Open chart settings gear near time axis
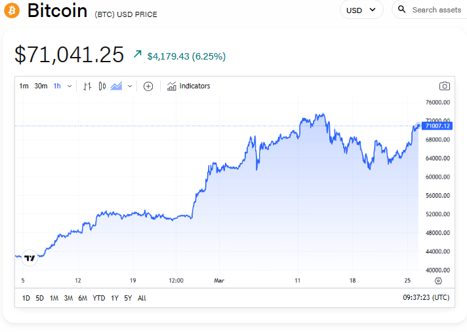This screenshot has width=467, height=332. (x=438, y=281)
